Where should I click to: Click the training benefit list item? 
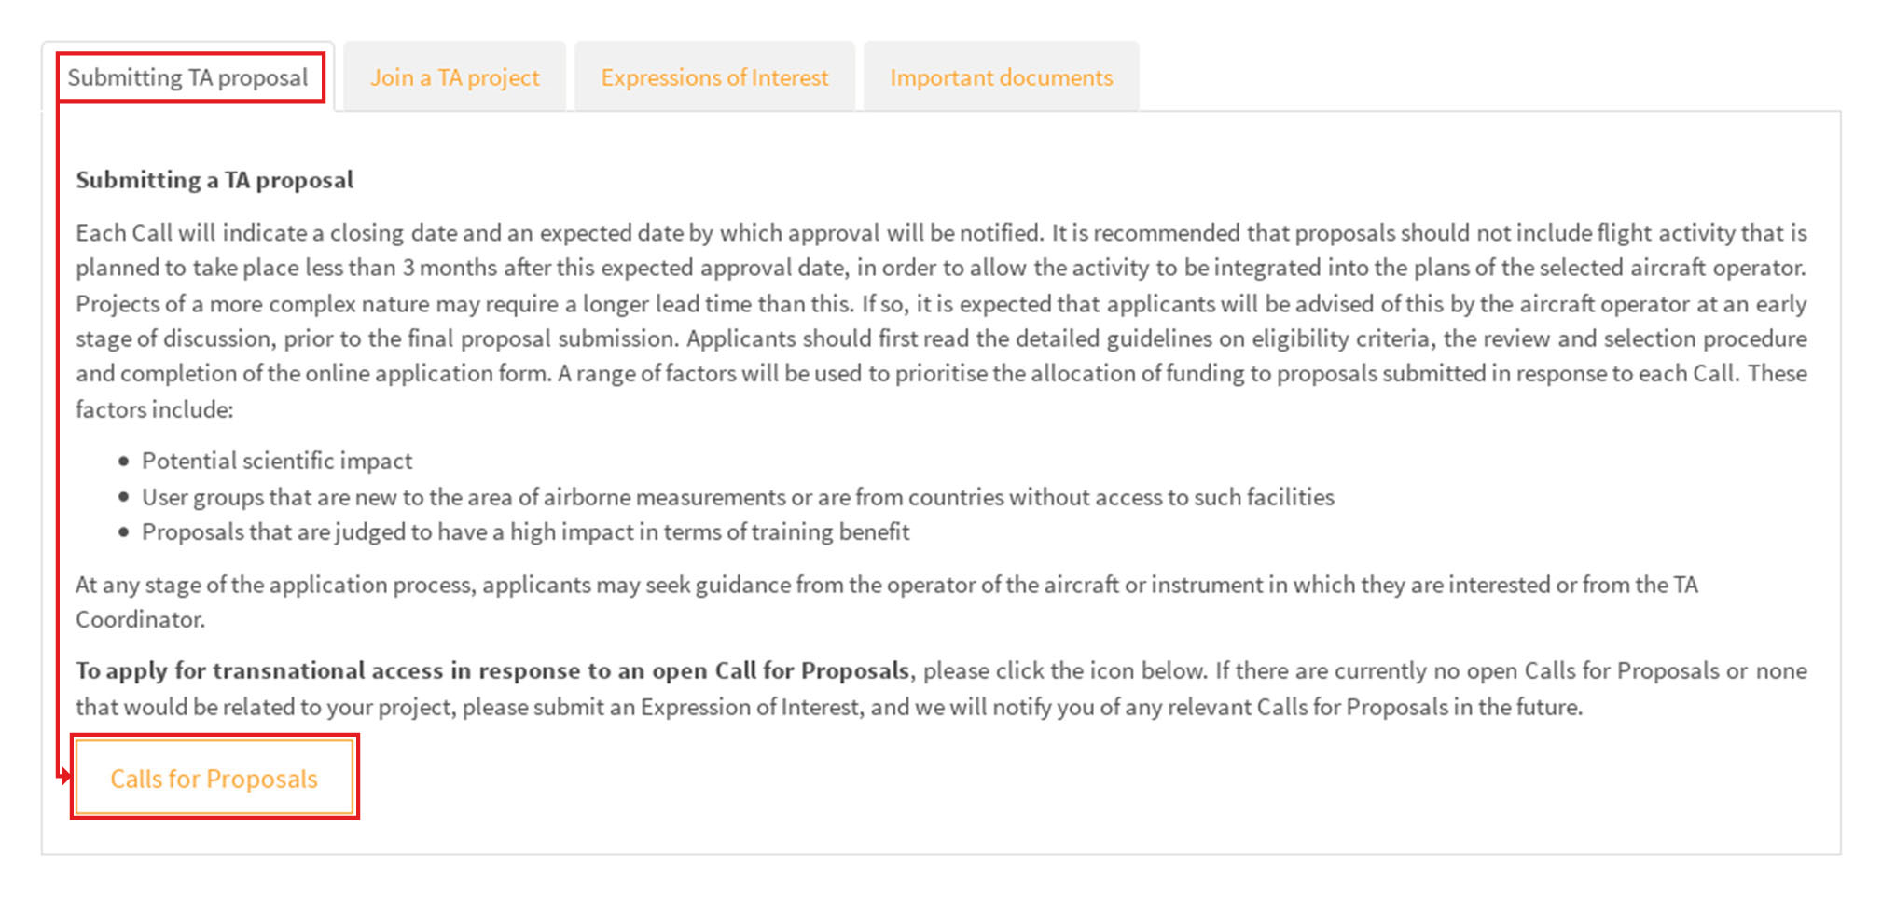coord(525,532)
